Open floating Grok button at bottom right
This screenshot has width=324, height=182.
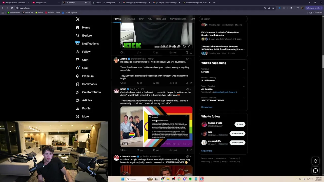coord(315,161)
